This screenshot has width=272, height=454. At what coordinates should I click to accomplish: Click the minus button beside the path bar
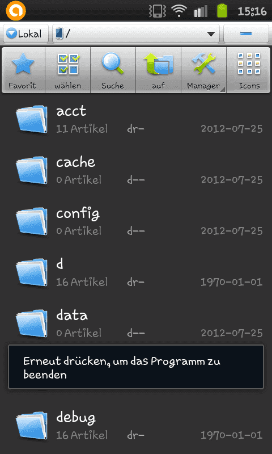click(x=246, y=34)
